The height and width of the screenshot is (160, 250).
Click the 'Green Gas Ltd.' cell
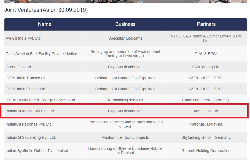coord(45,67)
